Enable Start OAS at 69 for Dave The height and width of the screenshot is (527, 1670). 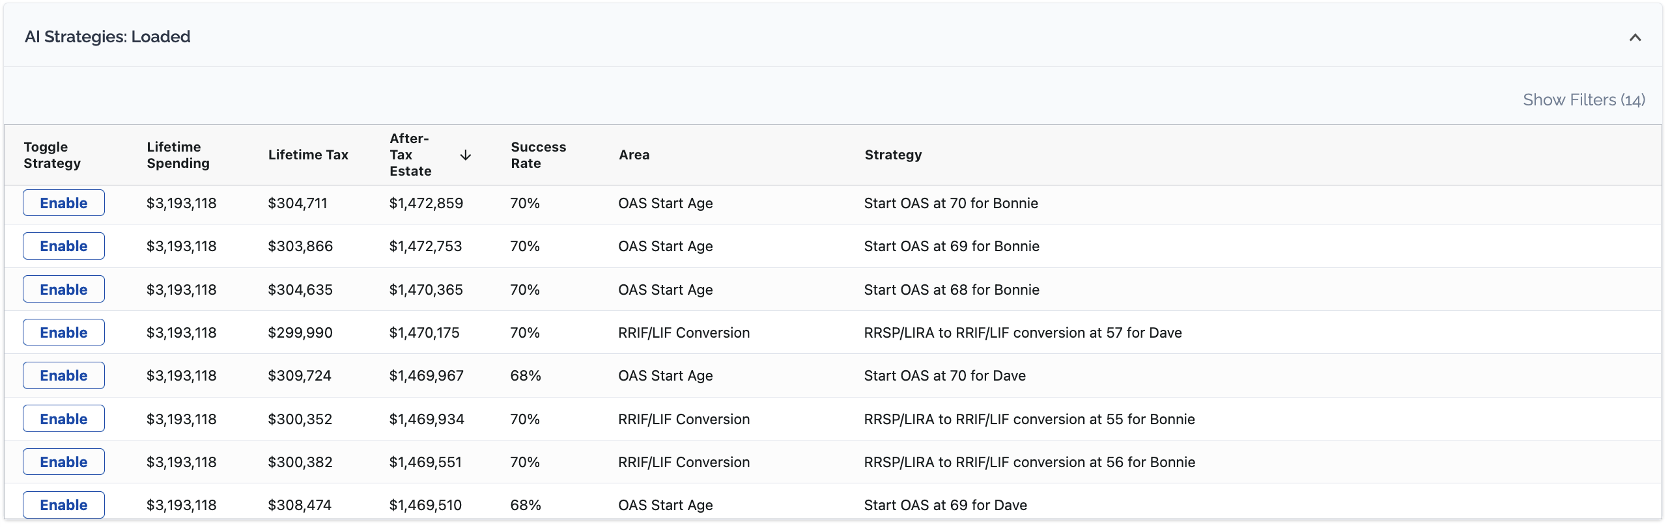64,505
